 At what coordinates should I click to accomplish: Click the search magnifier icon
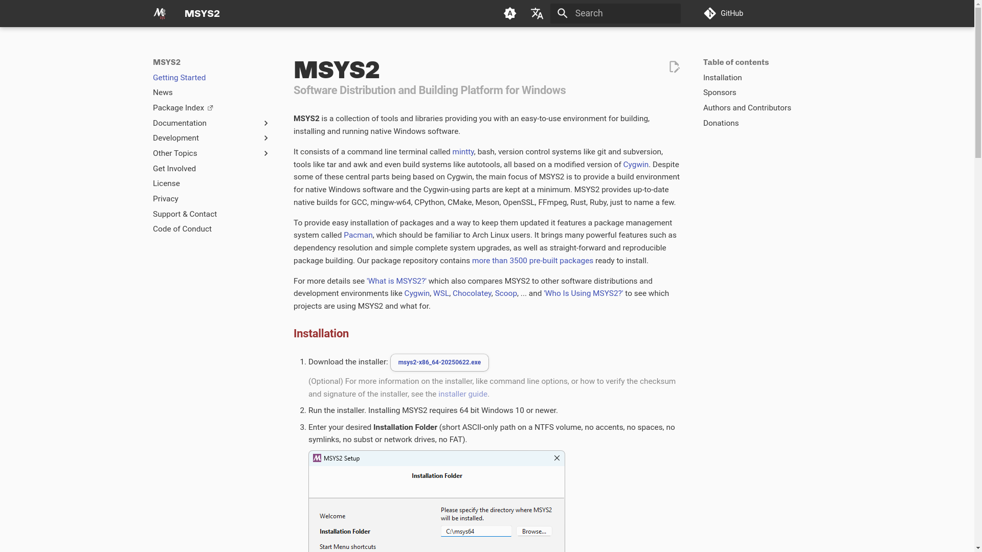[x=563, y=13]
